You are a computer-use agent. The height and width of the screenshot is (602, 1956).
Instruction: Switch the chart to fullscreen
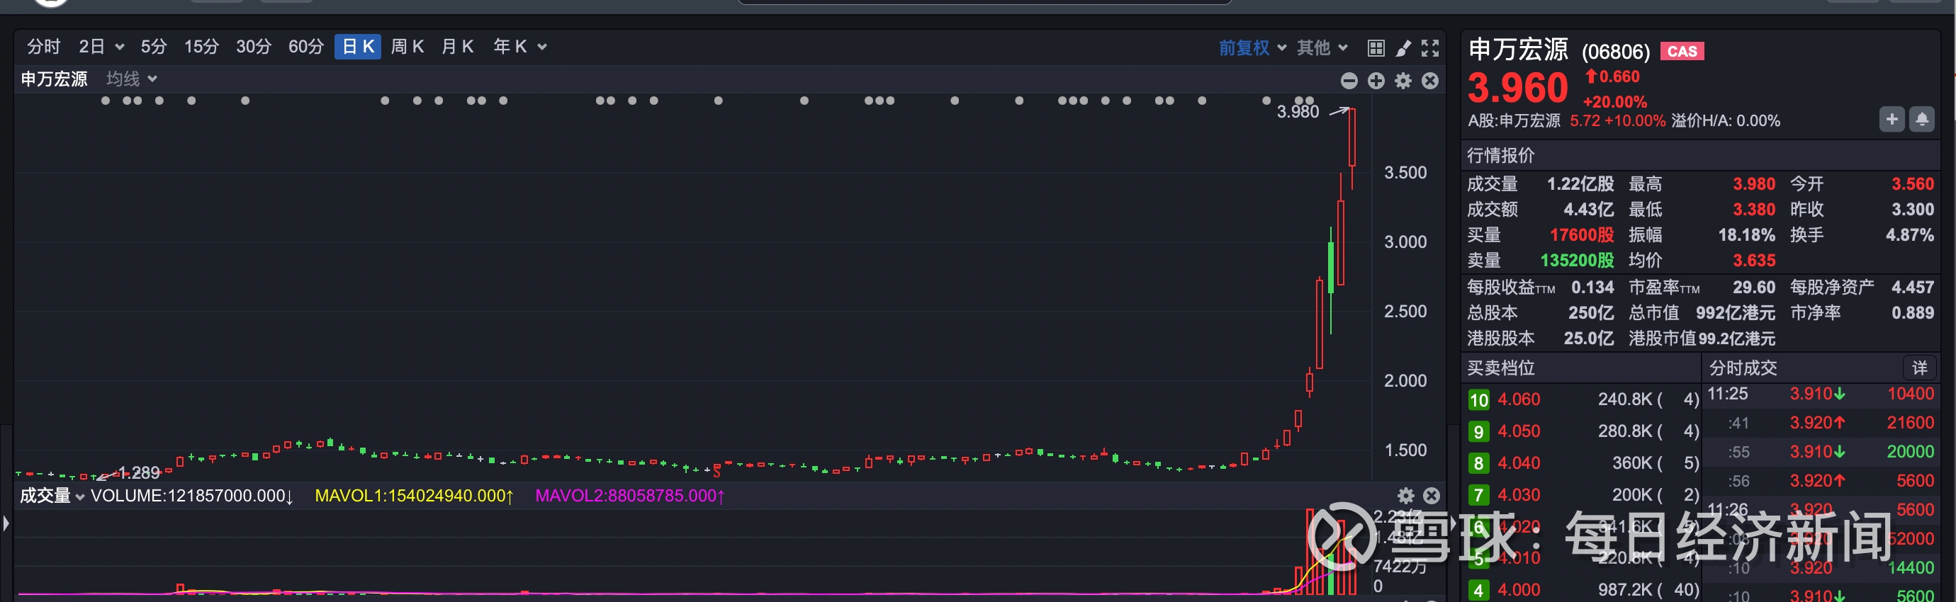pos(1431,48)
